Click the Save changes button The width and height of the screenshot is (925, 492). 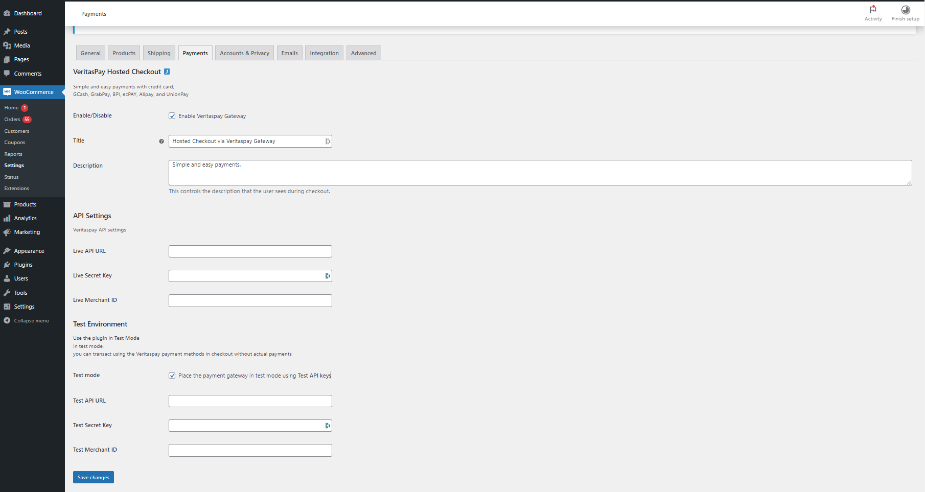[94, 477]
